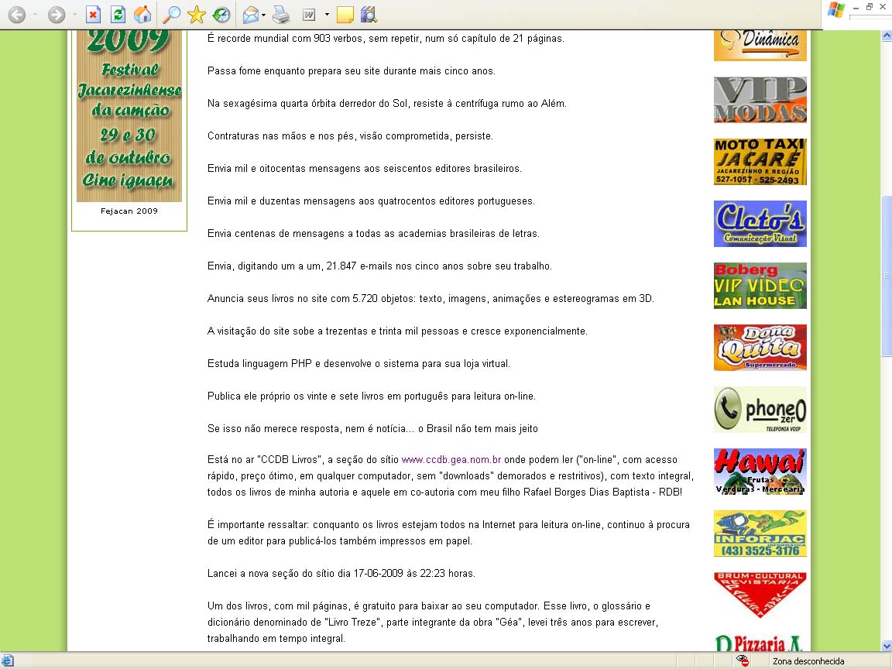Image resolution: width=892 pixels, height=669 pixels.
Task: Open the Search magnifier panel
Action: click(171, 15)
